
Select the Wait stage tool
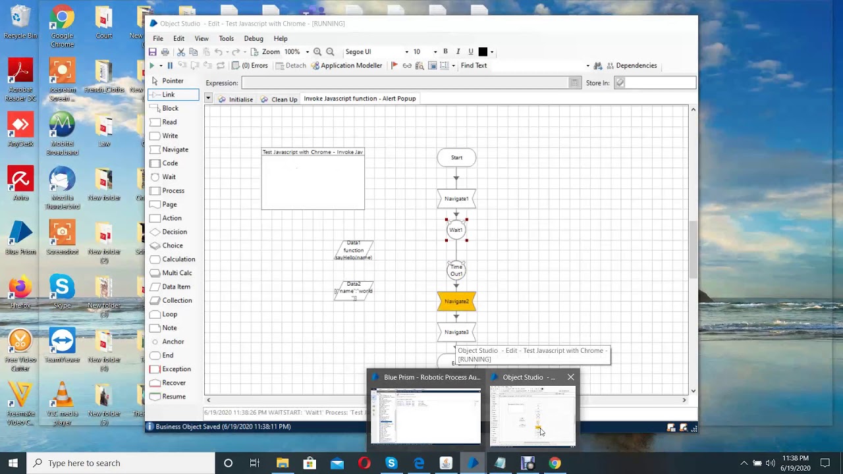tap(163, 177)
